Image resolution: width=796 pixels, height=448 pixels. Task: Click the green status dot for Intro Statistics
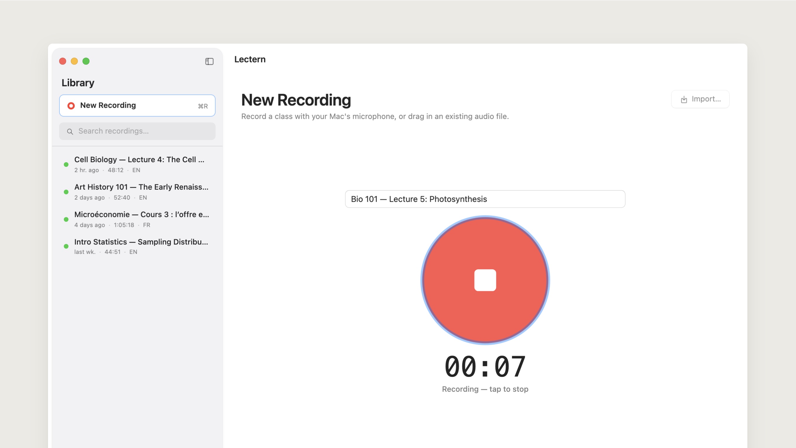pyautogui.click(x=66, y=247)
